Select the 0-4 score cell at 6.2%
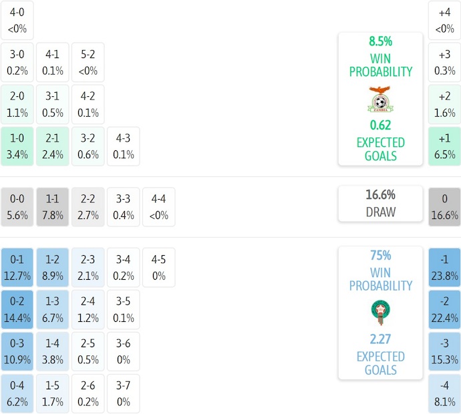The image size is (461, 414). (17, 393)
